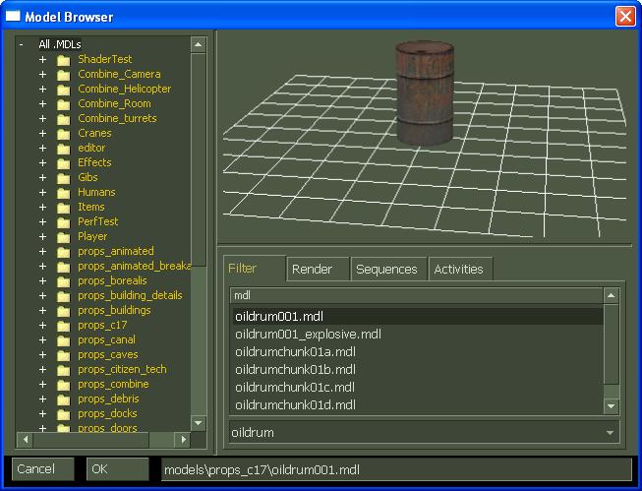Click the props_building_details folder icon
642x491 pixels.
pyautogui.click(x=64, y=296)
